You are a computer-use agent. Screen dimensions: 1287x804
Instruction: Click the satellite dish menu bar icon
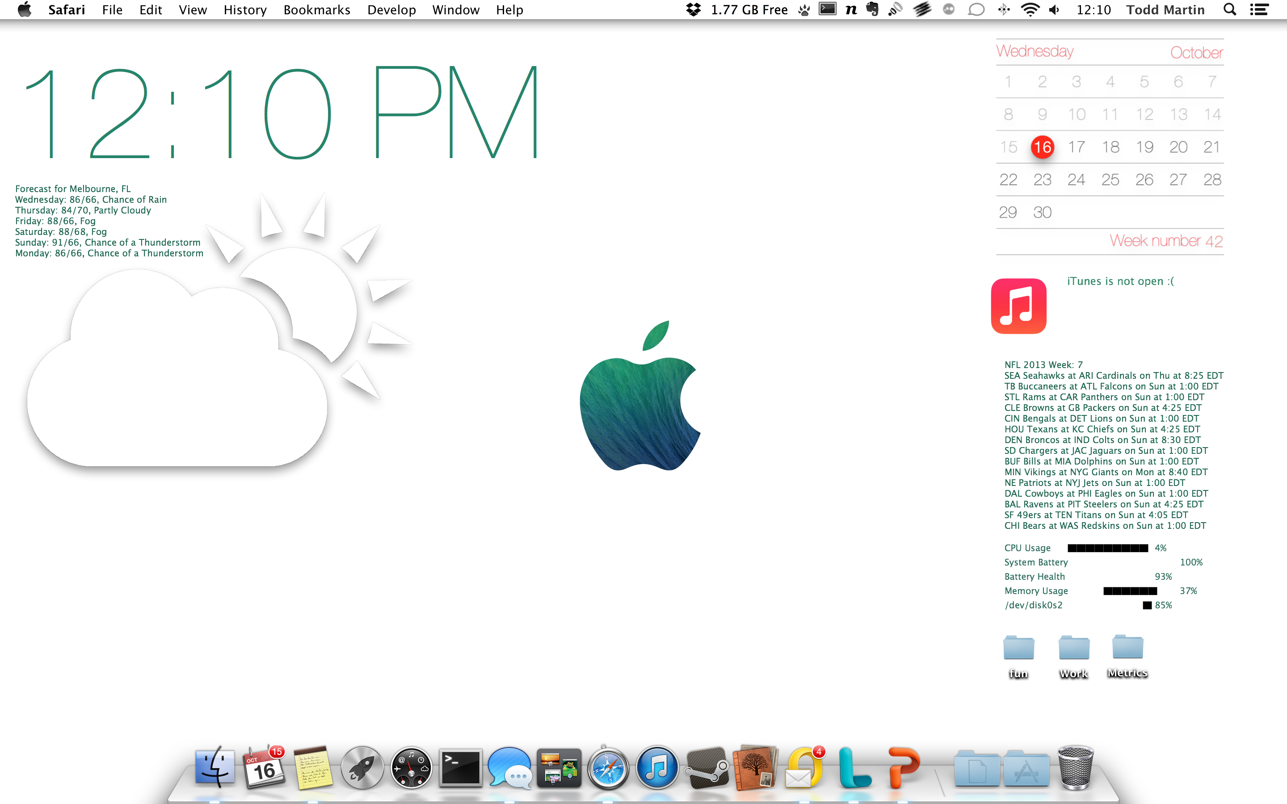point(896,9)
